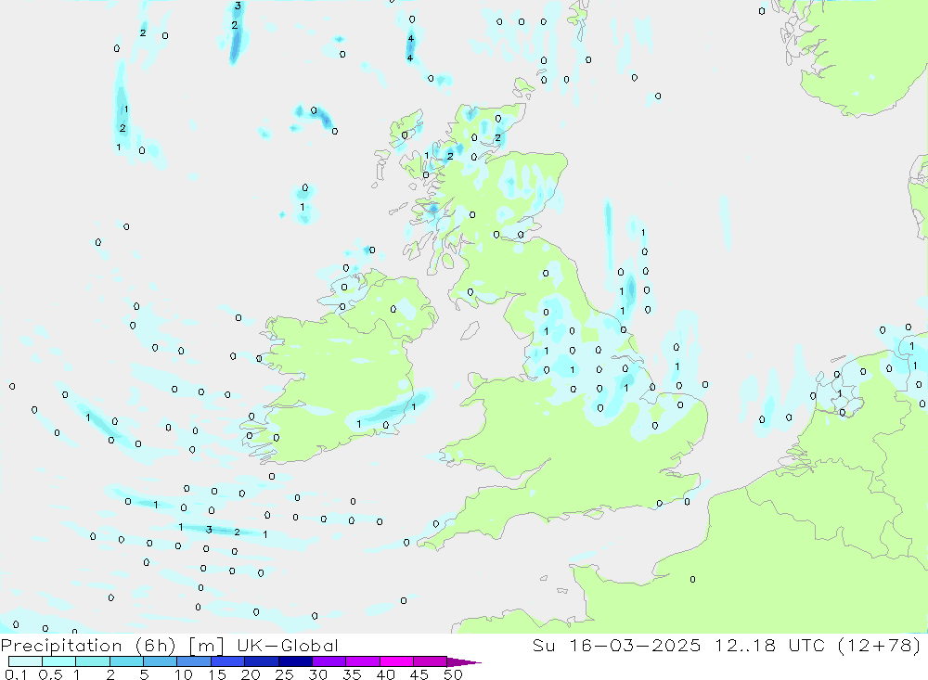Click the '0.1' legend scale label
Image resolution: width=928 pixels, height=680 pixels.
(16, 674)
